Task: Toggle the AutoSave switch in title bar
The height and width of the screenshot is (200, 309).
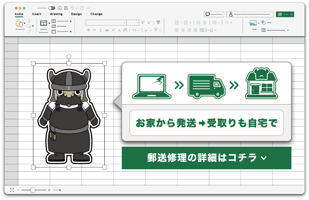Action: point(51,8)
